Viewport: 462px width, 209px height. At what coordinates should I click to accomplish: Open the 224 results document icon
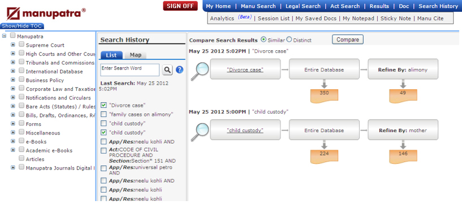(x=324, y=156)
